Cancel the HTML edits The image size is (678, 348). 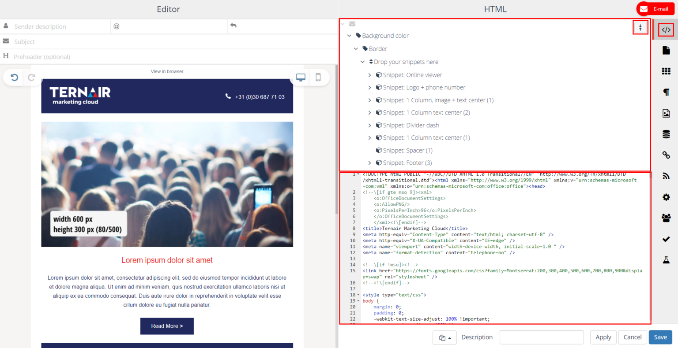click(x=633, y=337)
